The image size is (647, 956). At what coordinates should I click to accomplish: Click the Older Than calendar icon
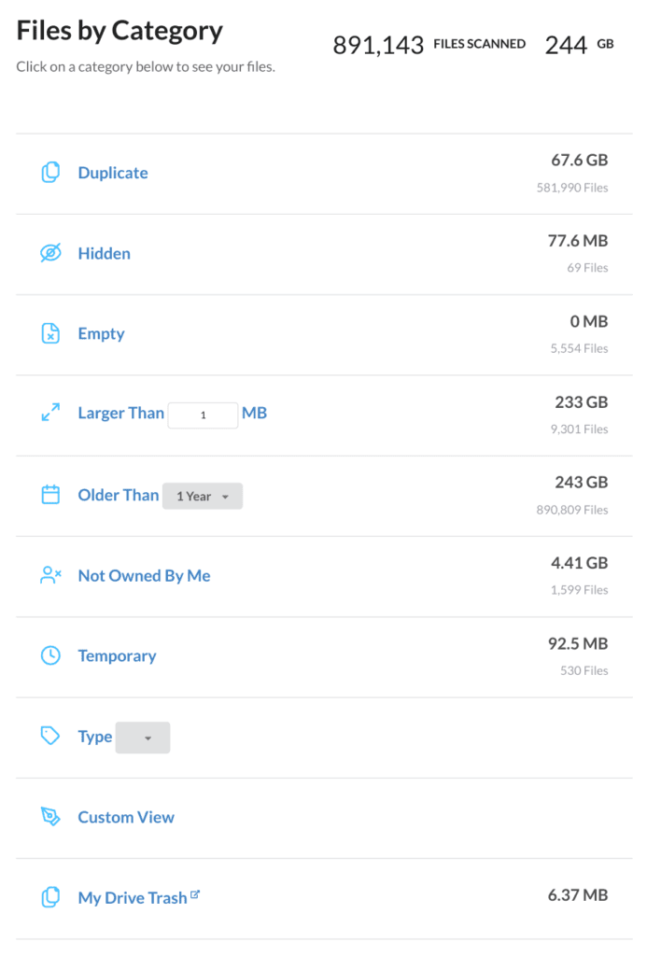click(x=51, y=495)
